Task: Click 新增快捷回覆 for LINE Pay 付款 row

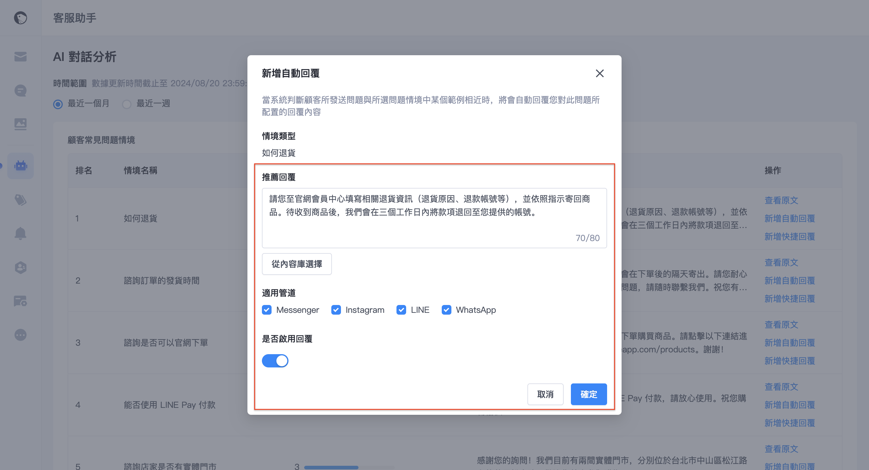Action: [x=789, y=423]
